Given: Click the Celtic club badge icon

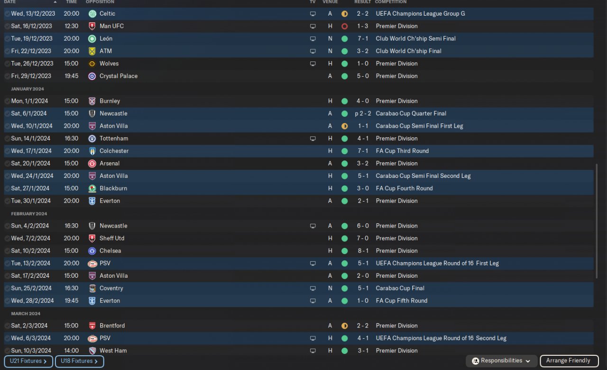Looking at the screenshot, I should (x=92, y=14).
